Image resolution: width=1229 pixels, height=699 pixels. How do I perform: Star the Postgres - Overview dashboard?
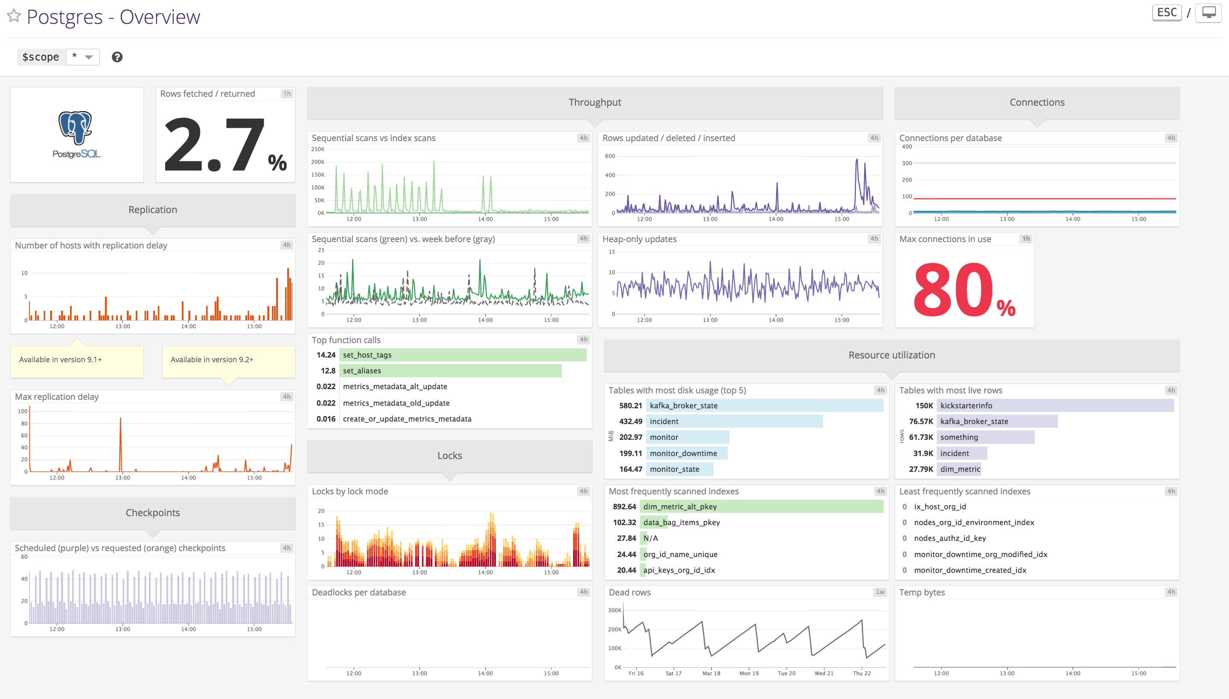point(14,16)
